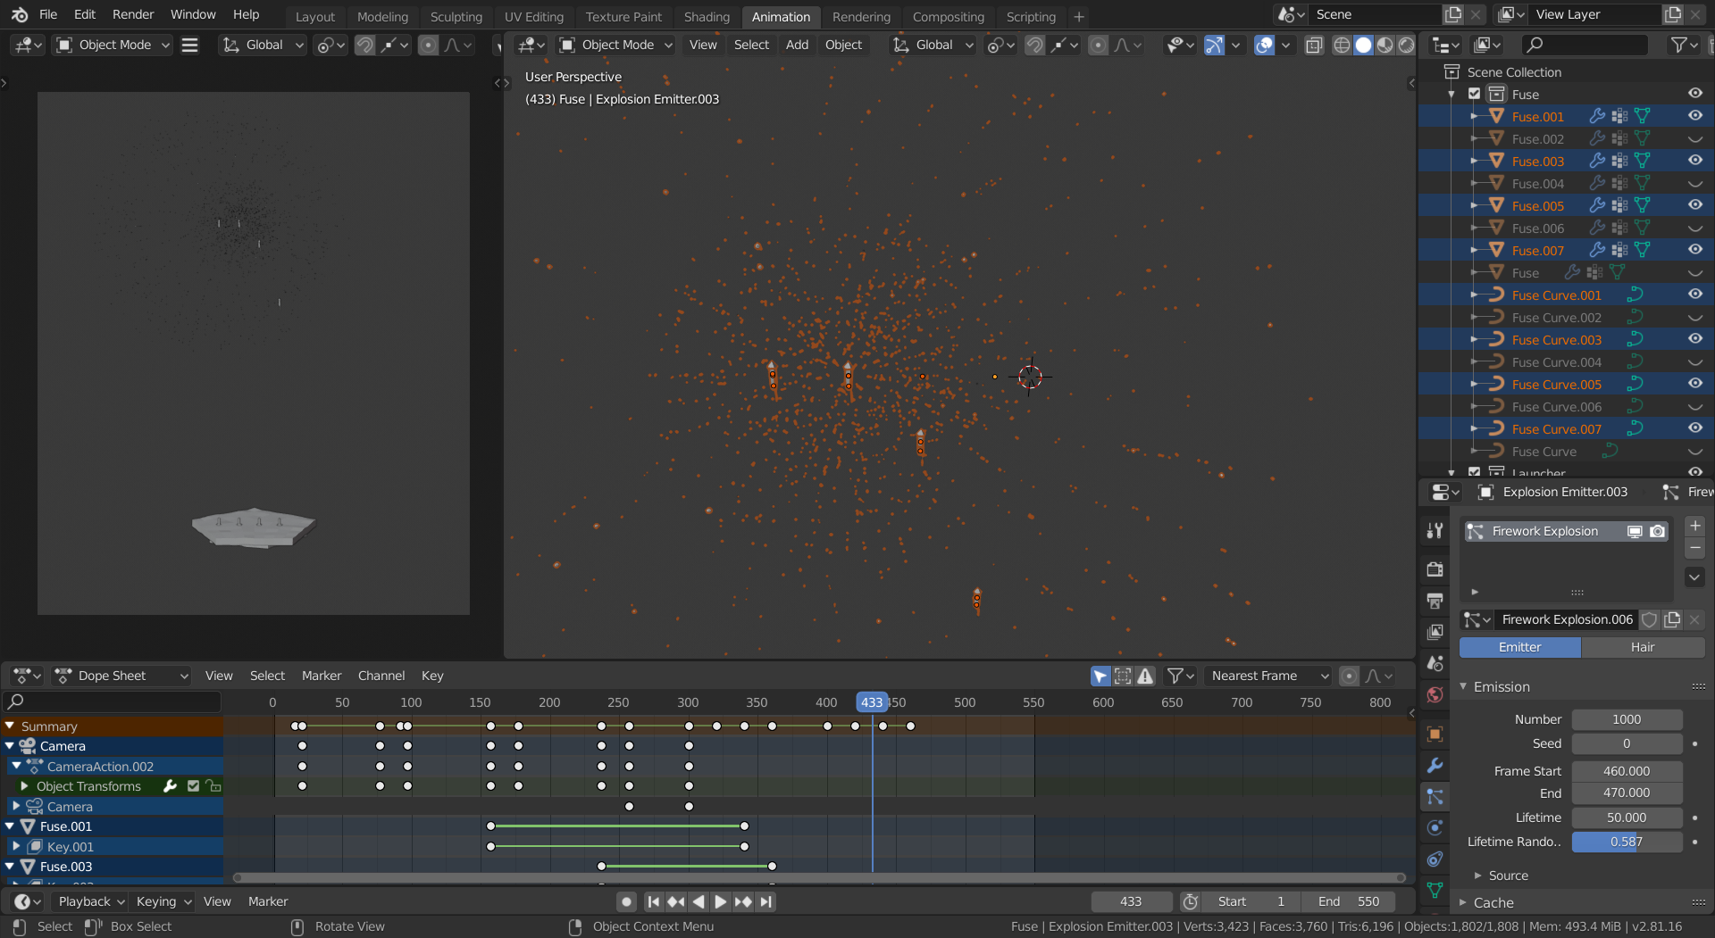The image size is (1715, 938).
Task: Select the Hair particle type button
Action: 1643,647
